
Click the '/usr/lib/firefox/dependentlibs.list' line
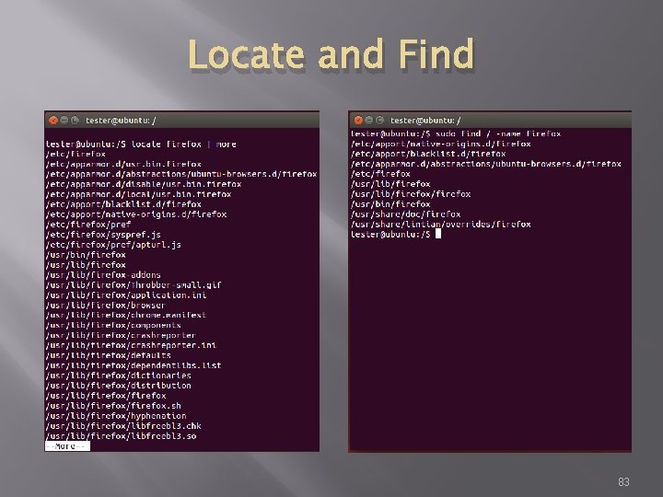coord(134,365)
